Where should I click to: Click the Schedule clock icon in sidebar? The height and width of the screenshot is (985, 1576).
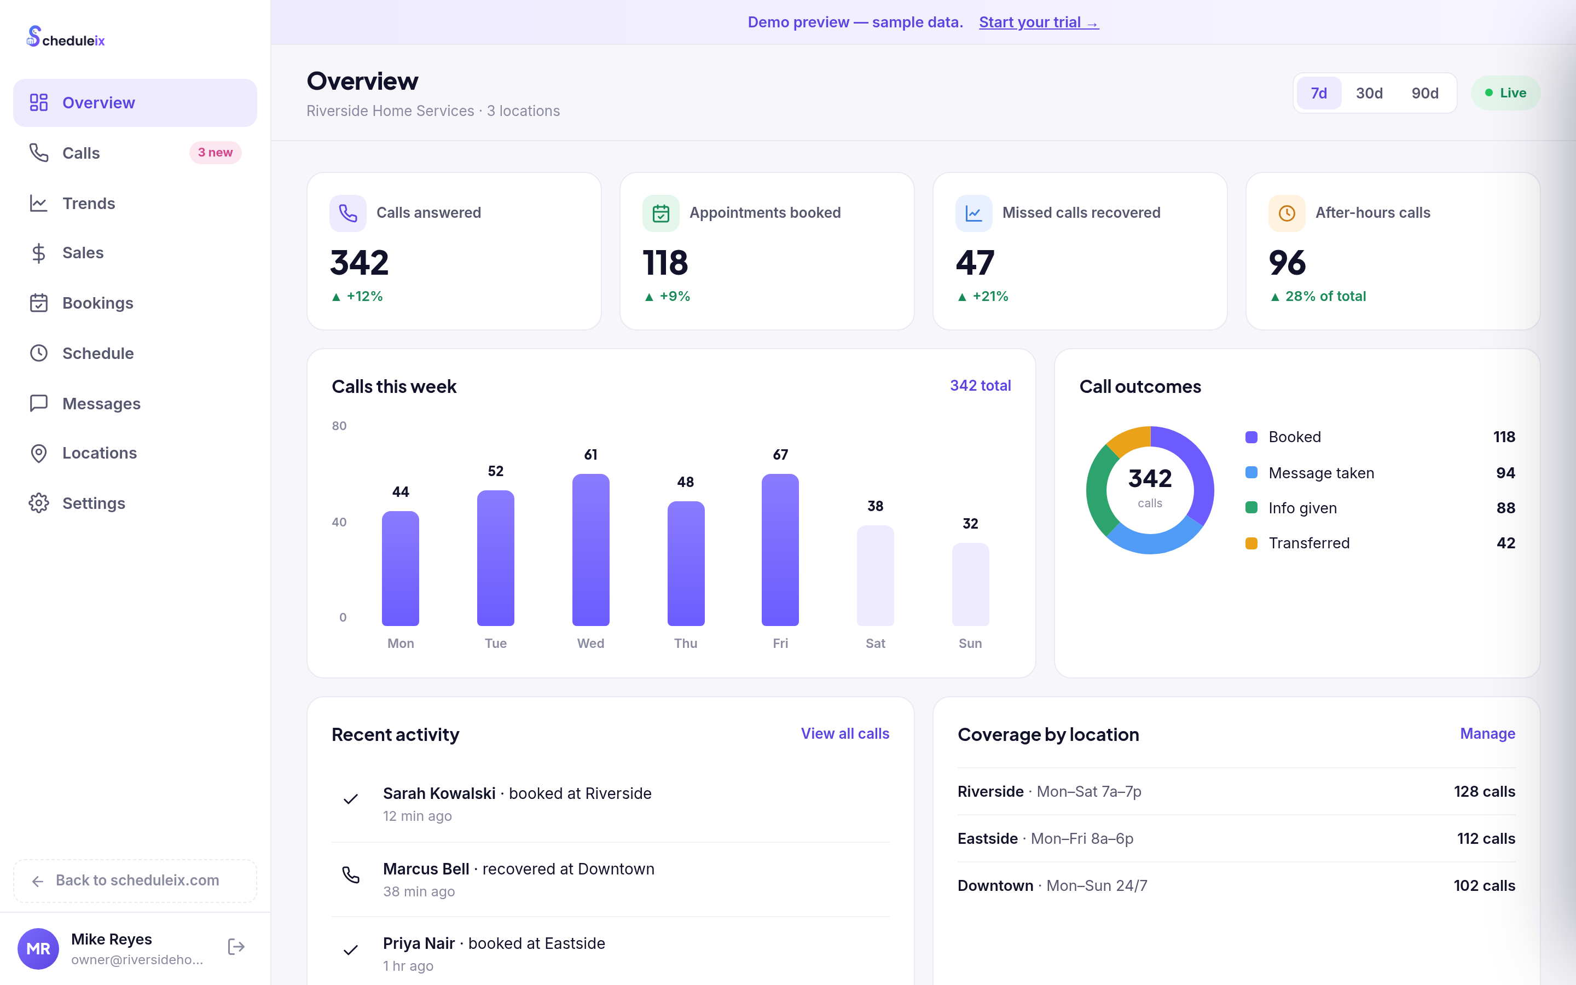[38, 353]
